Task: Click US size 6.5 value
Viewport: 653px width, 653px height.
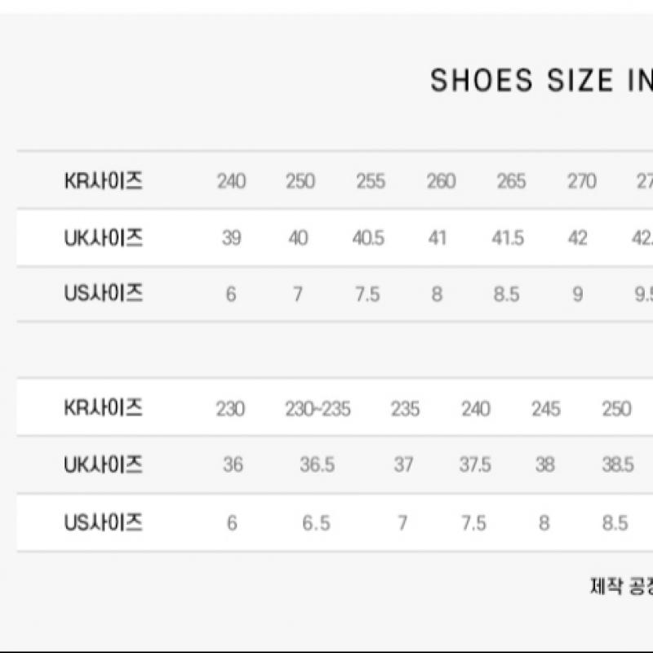Action: click(x=316, y=523)
